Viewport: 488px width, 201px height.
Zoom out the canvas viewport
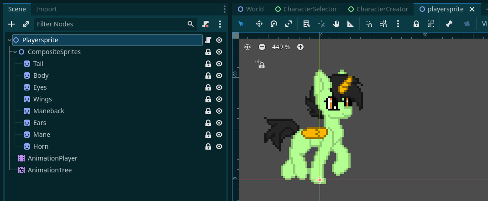(262, 47)
